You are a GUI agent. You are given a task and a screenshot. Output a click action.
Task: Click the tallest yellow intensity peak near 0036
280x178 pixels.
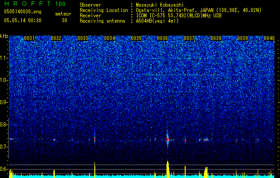point(168,169)
